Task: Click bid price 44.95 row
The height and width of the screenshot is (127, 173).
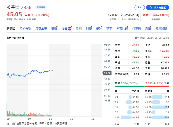Action: click(x=127, y=107)
